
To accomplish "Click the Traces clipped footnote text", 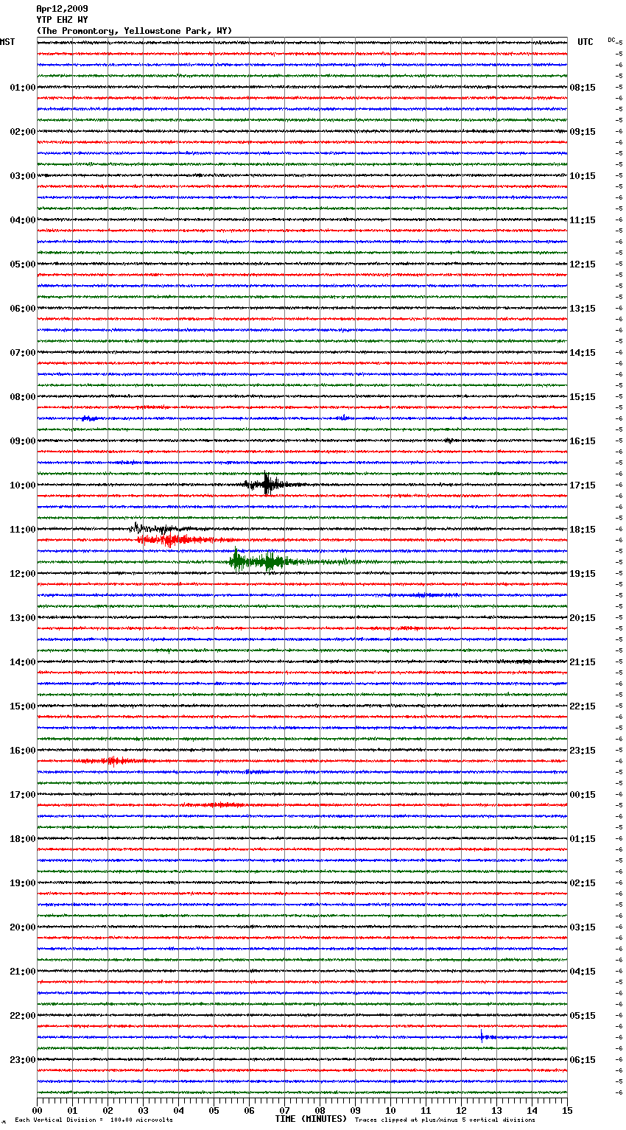I will click(x=445, y=1120).
